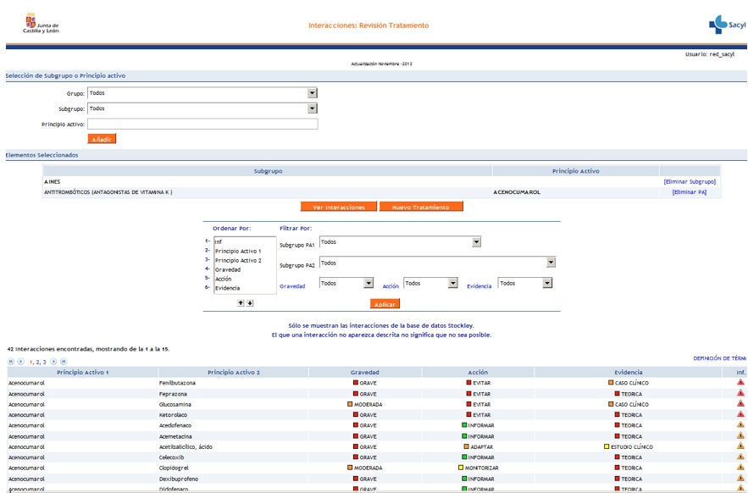This screenshot has width=748, height=493.
Task: Select Principio Activo 2 in sort list
Action: point(238,260)
